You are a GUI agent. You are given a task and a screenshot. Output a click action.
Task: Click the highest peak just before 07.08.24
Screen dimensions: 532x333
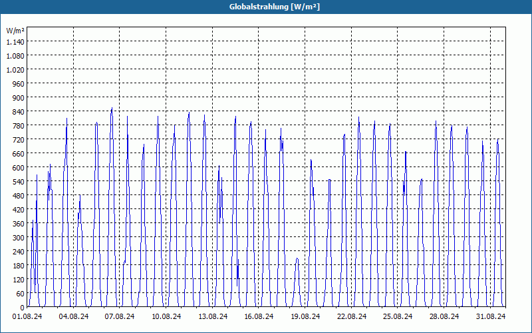point(112,109)
